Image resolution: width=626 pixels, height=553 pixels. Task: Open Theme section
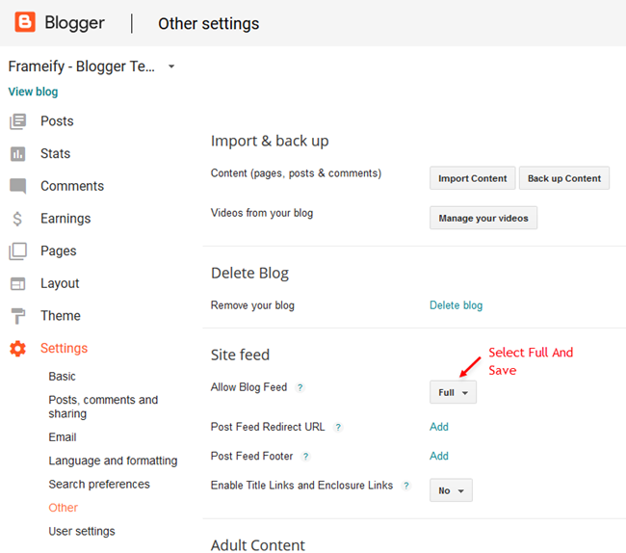coord(61,315)
